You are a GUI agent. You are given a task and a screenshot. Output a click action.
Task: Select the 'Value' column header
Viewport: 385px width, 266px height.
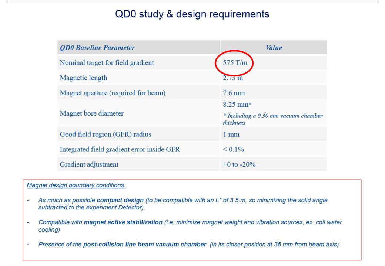pyautogui.click(x=274, y=48)
